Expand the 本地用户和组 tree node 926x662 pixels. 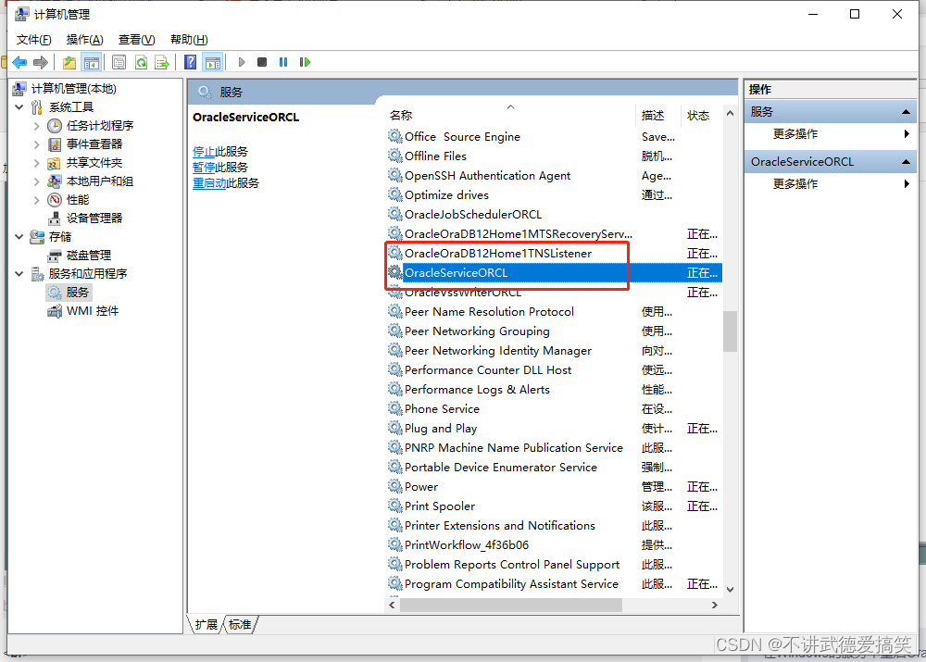pos(37,181)
